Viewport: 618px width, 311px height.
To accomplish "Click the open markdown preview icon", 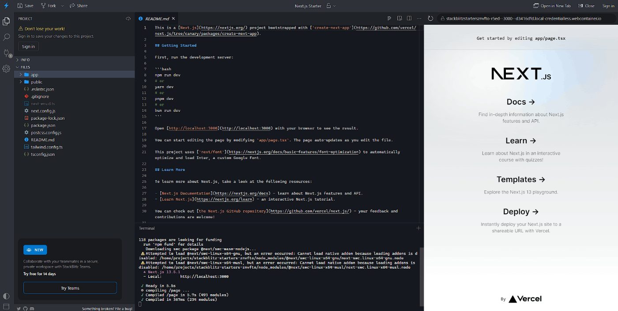I will click(x=399, y=19).
